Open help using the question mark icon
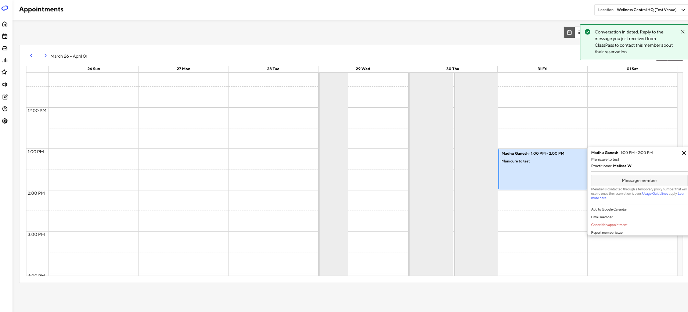This screenshot has width=688, height=312. click(x=5, y=109)
